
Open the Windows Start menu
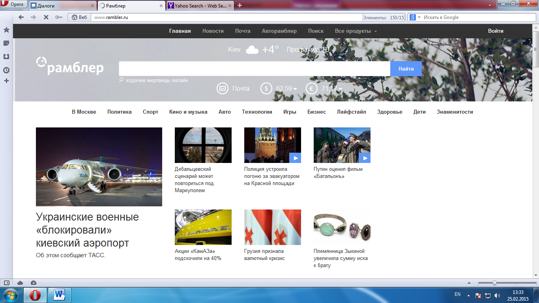click(x=11, y=295)
